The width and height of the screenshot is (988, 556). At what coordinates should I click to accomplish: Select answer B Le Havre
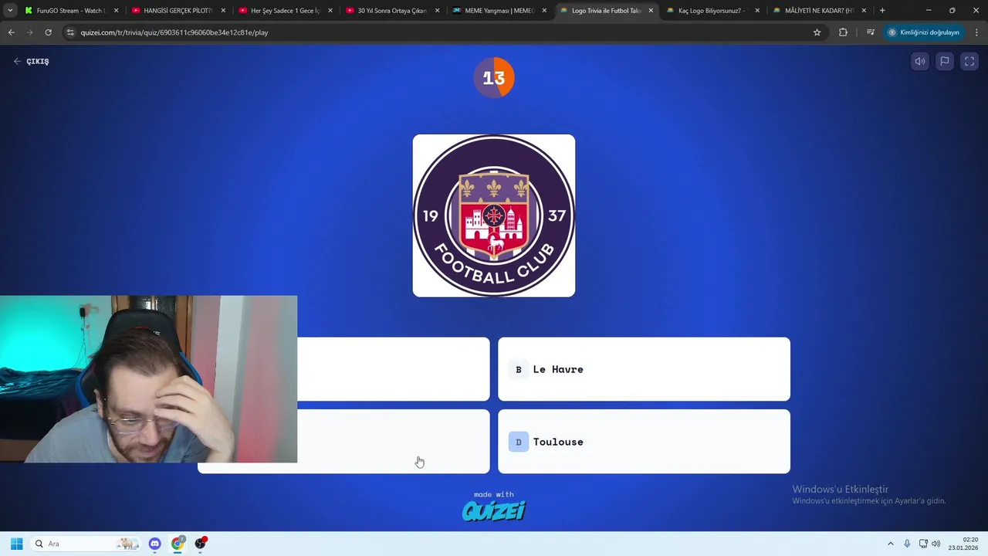(x=644, y=369)
